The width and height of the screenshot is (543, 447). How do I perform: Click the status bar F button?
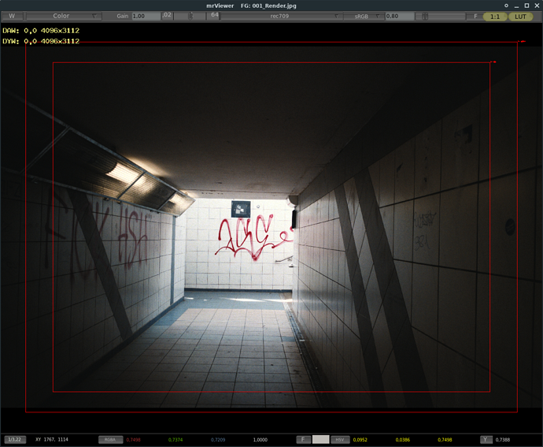pyautogui.click(x=303, y=439)
